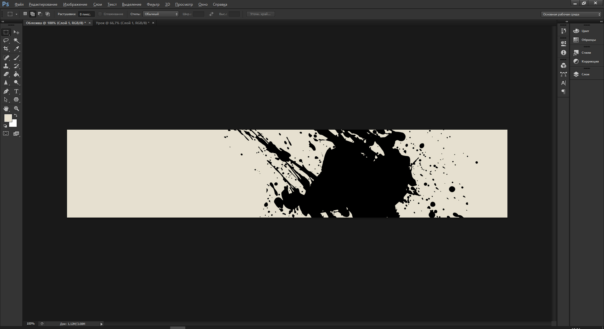Swap foreground and background colors
This screenshot has height=329, width=604.
[x=16, y=116]
